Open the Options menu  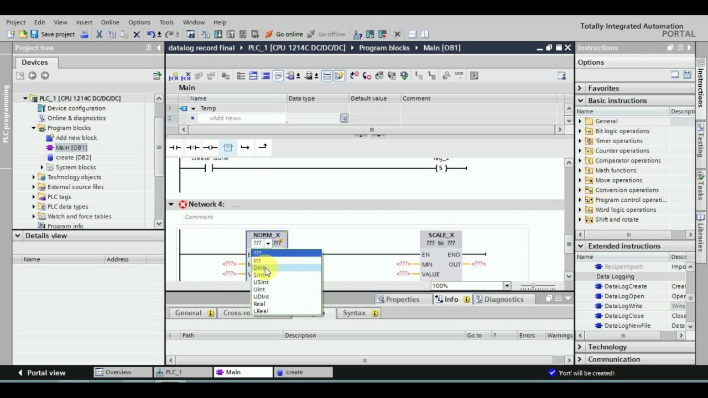pos(139,22)
